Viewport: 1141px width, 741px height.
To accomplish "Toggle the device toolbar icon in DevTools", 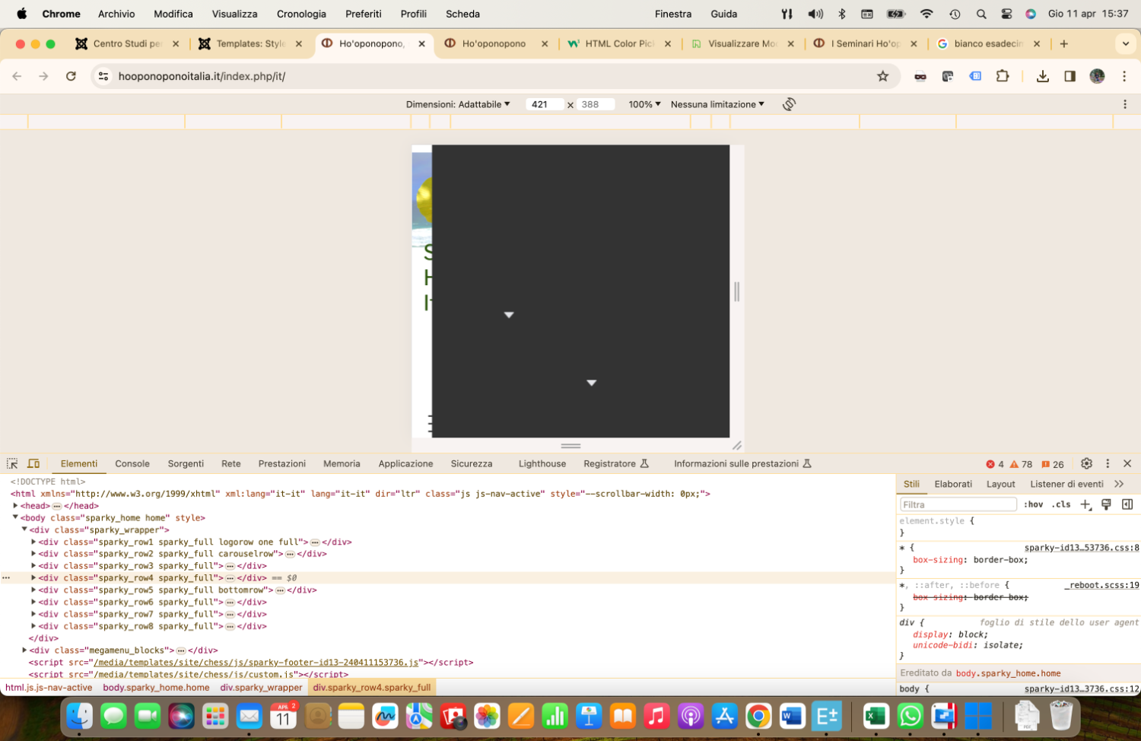I will point(33,463).
